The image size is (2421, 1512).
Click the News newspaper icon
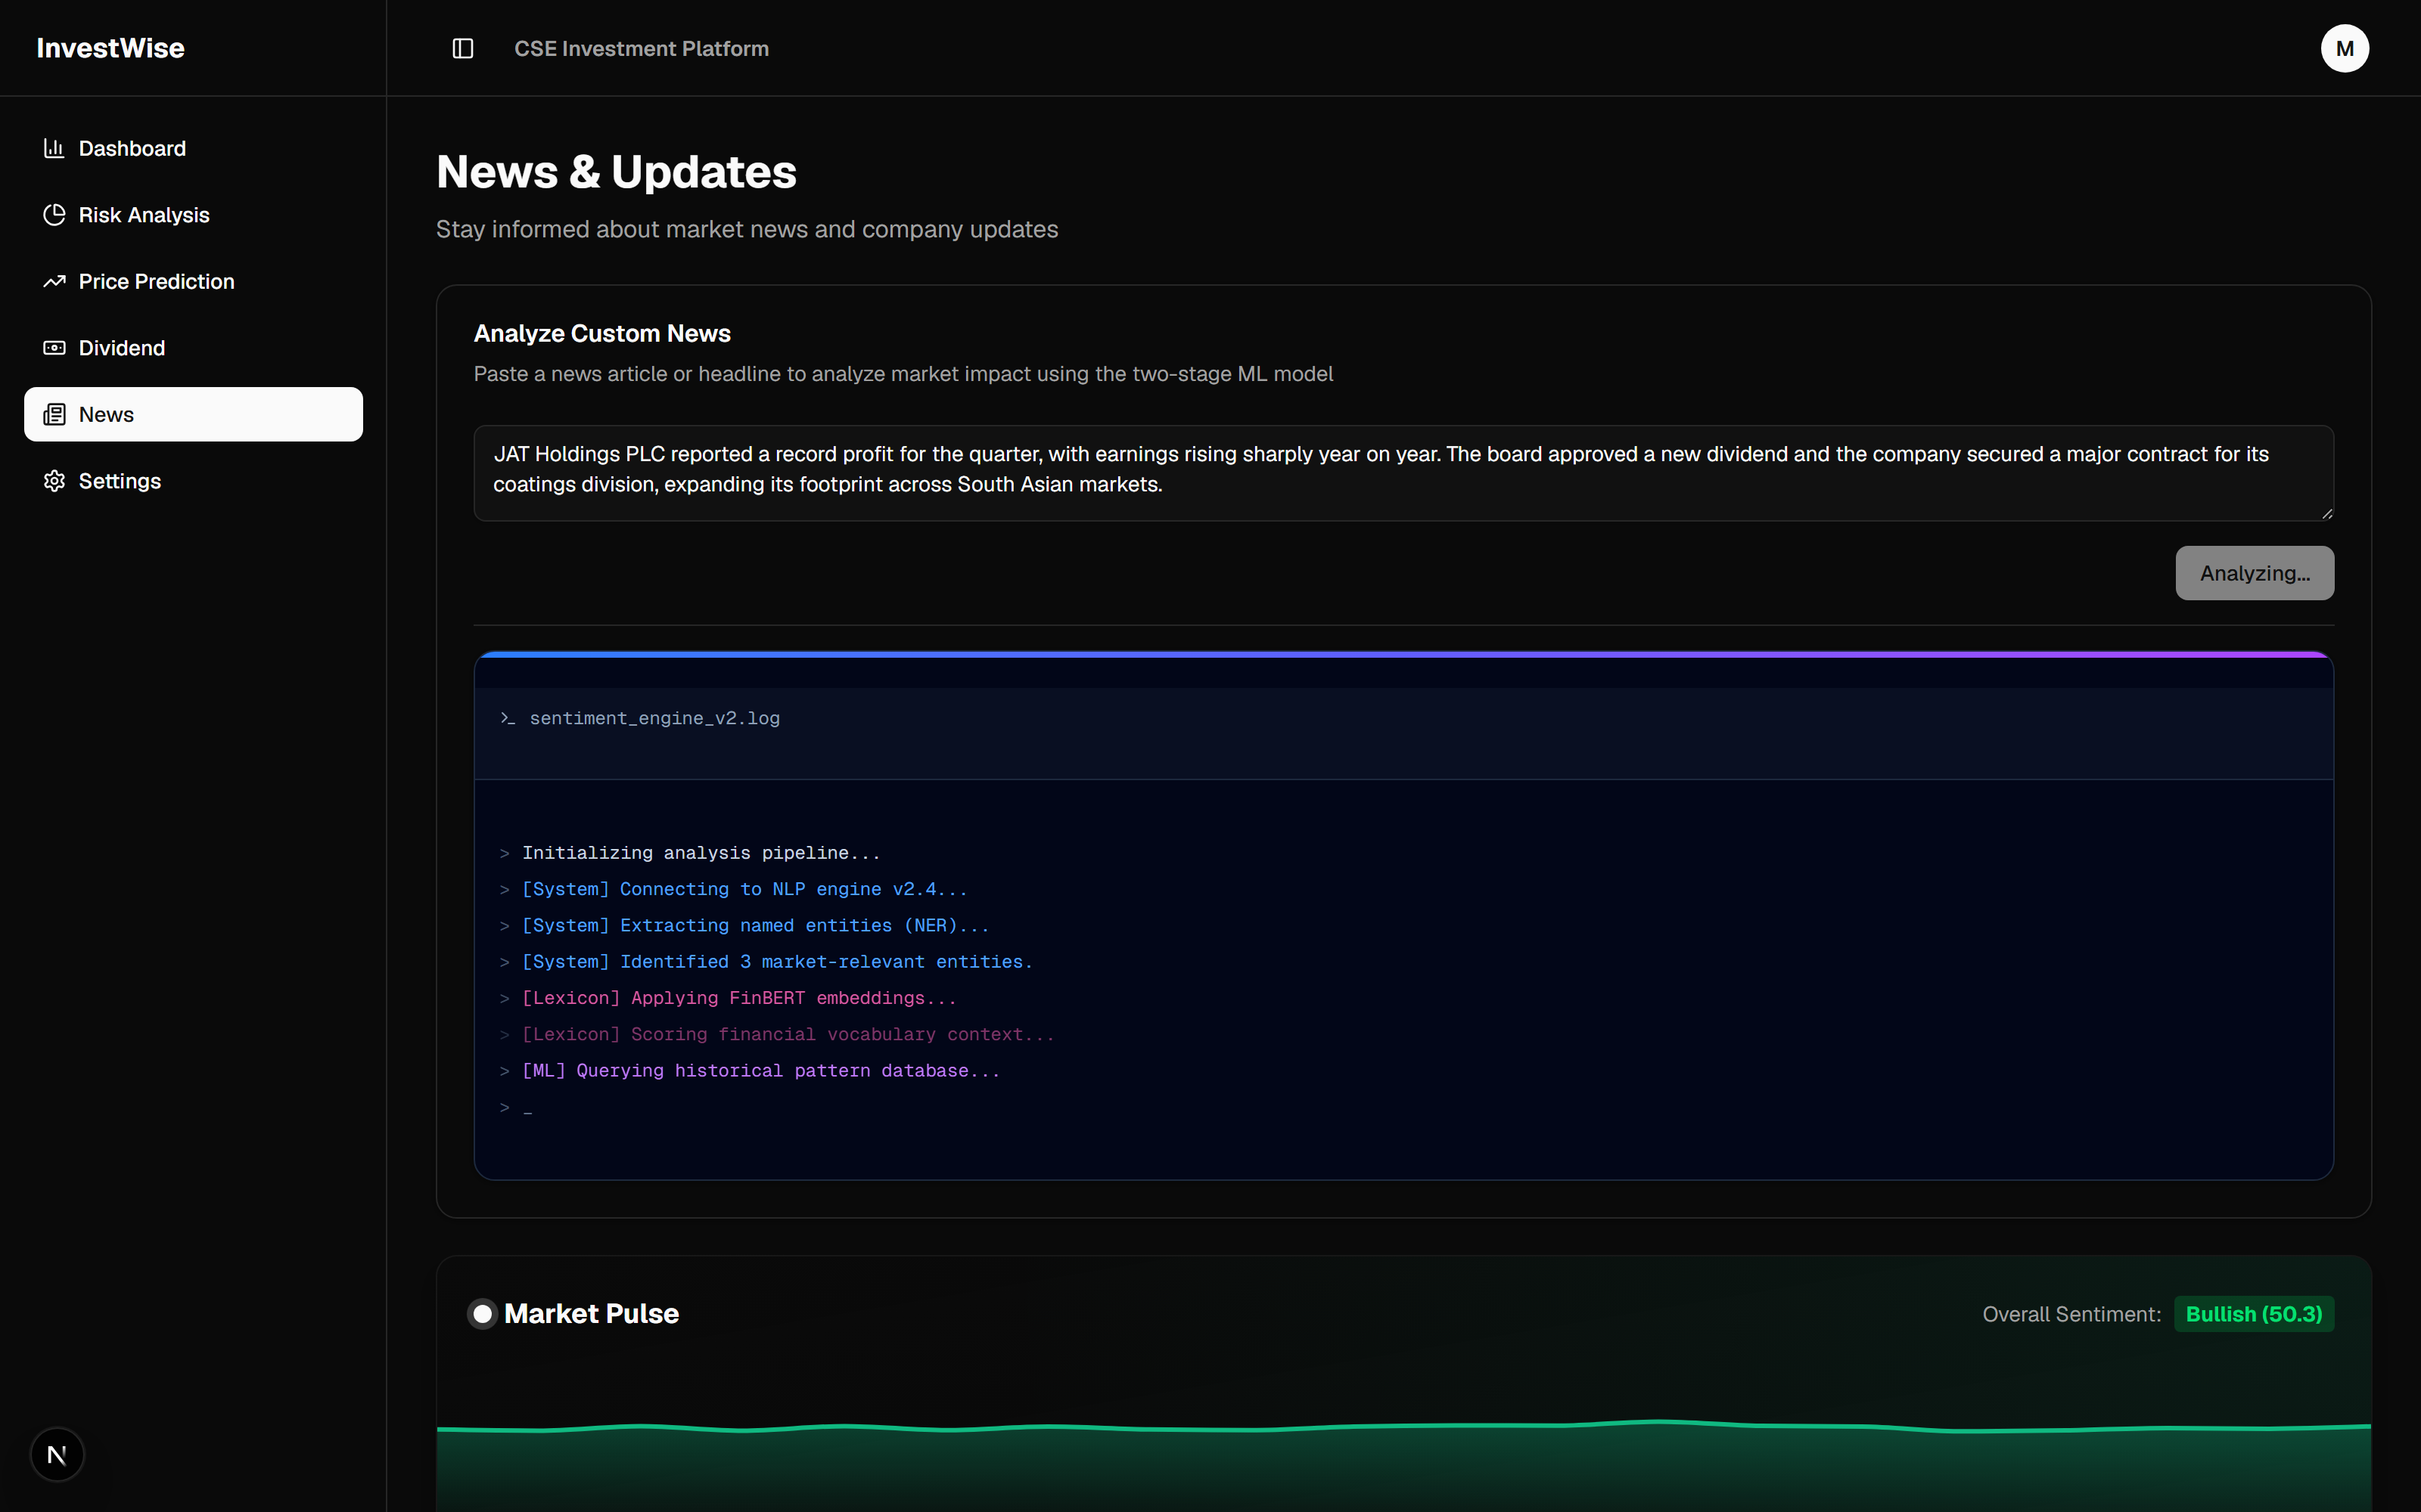click(54, 414)
